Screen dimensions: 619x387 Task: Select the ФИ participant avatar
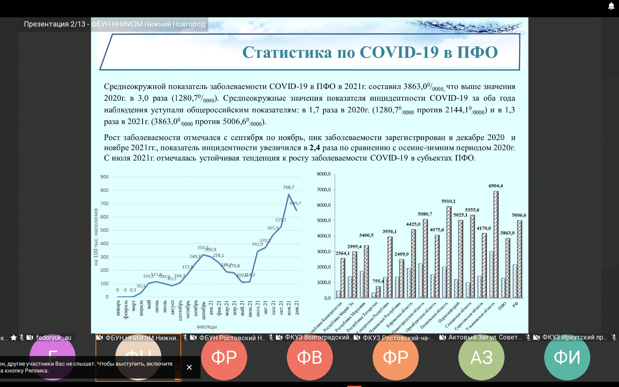[x=567, y=357]
